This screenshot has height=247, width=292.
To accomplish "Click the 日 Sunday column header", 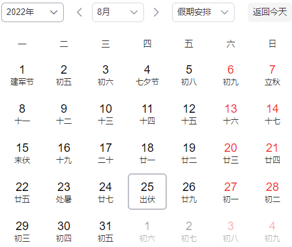I will click(272, 44).
